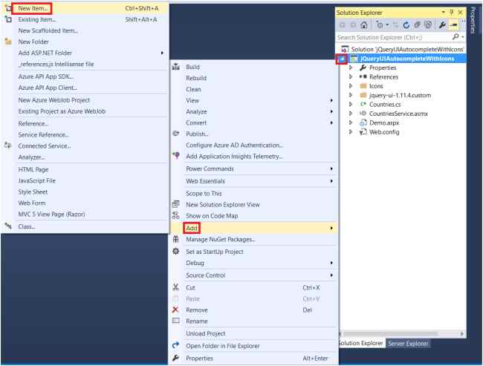
Task: Click the Class icon in Add submenu
Action: 8,226
